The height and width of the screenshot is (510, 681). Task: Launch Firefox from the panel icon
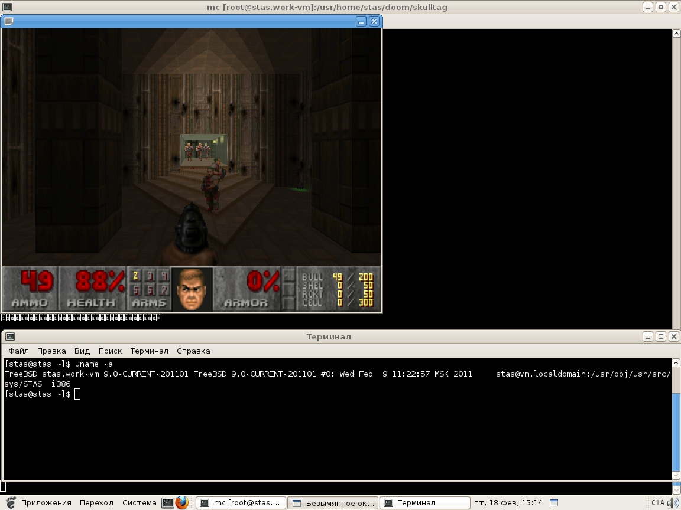click(x=181, y=503)
